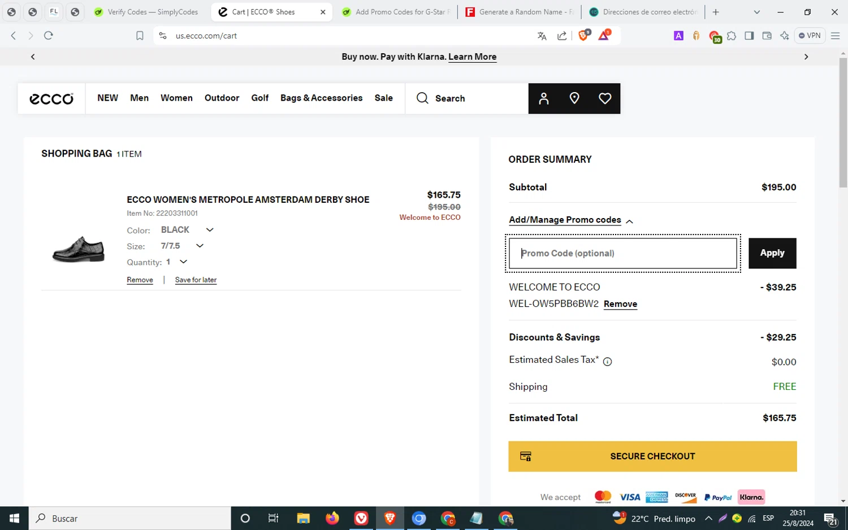Remove the WEL-OW5PBB6BW2 promo code

tap(620, 304)
